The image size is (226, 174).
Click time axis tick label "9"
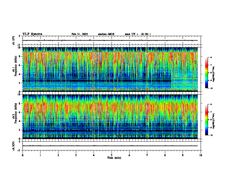point(183,155)
